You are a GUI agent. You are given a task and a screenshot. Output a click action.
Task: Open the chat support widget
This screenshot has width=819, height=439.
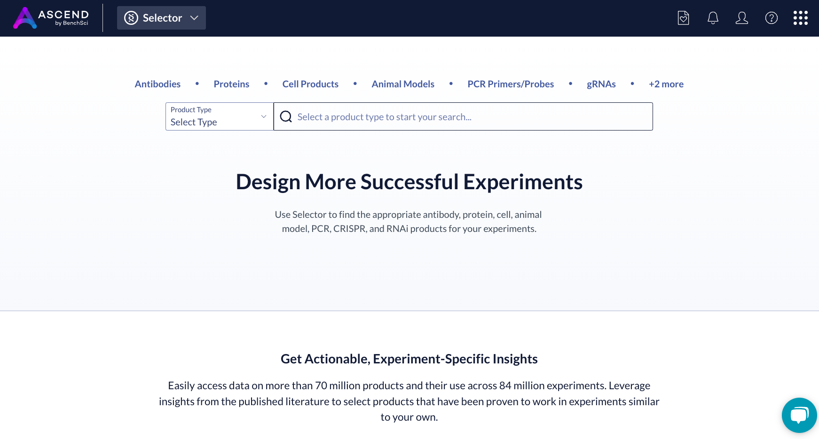point(799,415)
